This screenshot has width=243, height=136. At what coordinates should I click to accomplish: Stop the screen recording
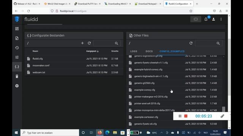[x=186, y=116]
